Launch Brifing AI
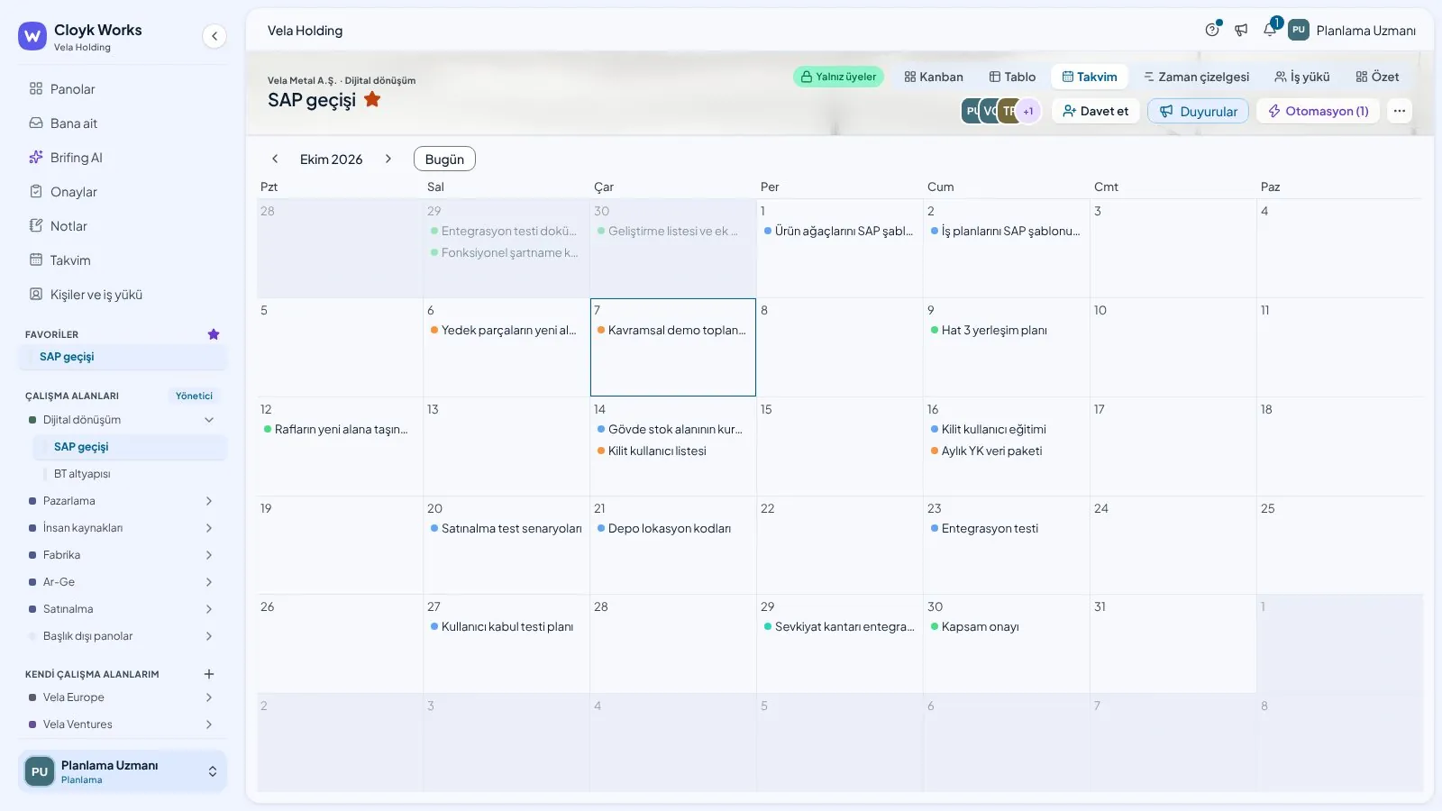The height and width of the screenshot is (811, 1442). 123,158
